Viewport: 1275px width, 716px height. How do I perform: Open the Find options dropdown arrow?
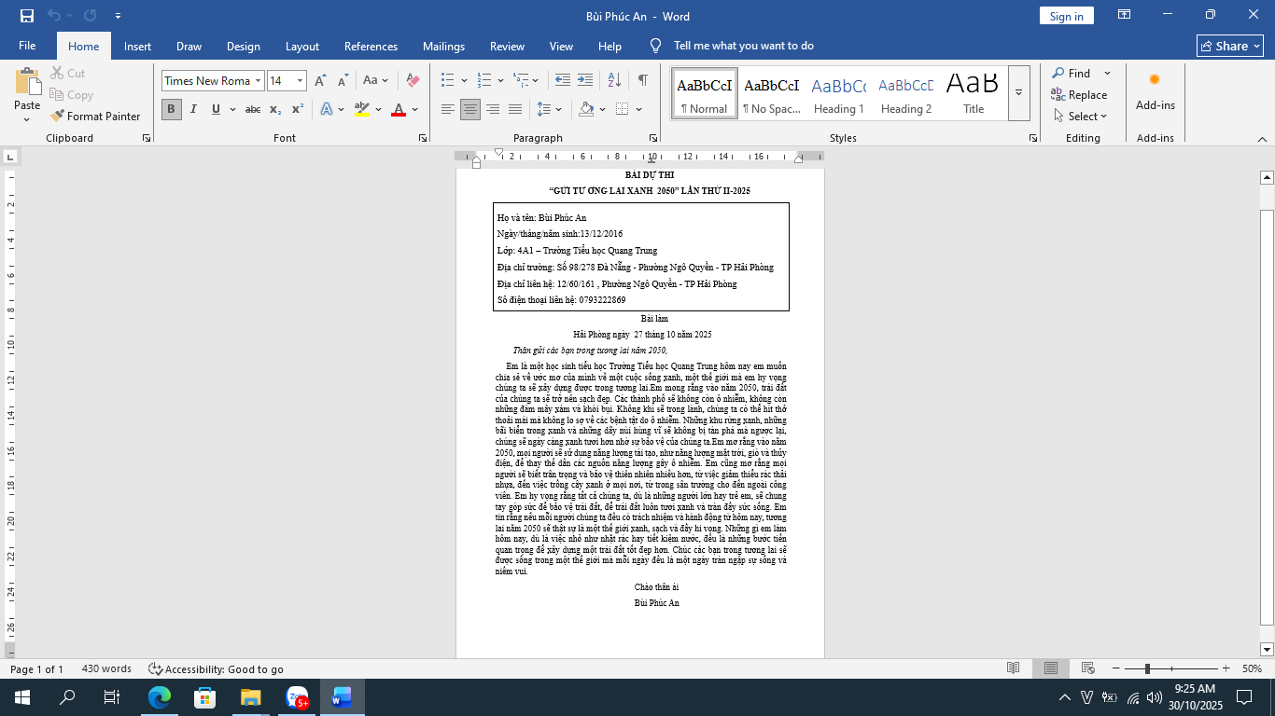click(x=1108, y=74)
